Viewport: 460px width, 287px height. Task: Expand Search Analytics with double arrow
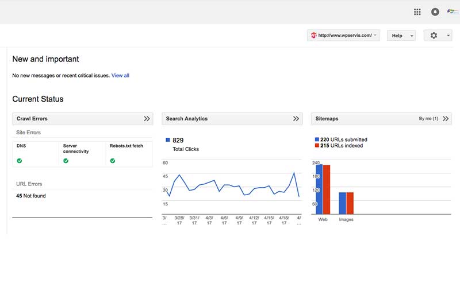coord(296,119)
